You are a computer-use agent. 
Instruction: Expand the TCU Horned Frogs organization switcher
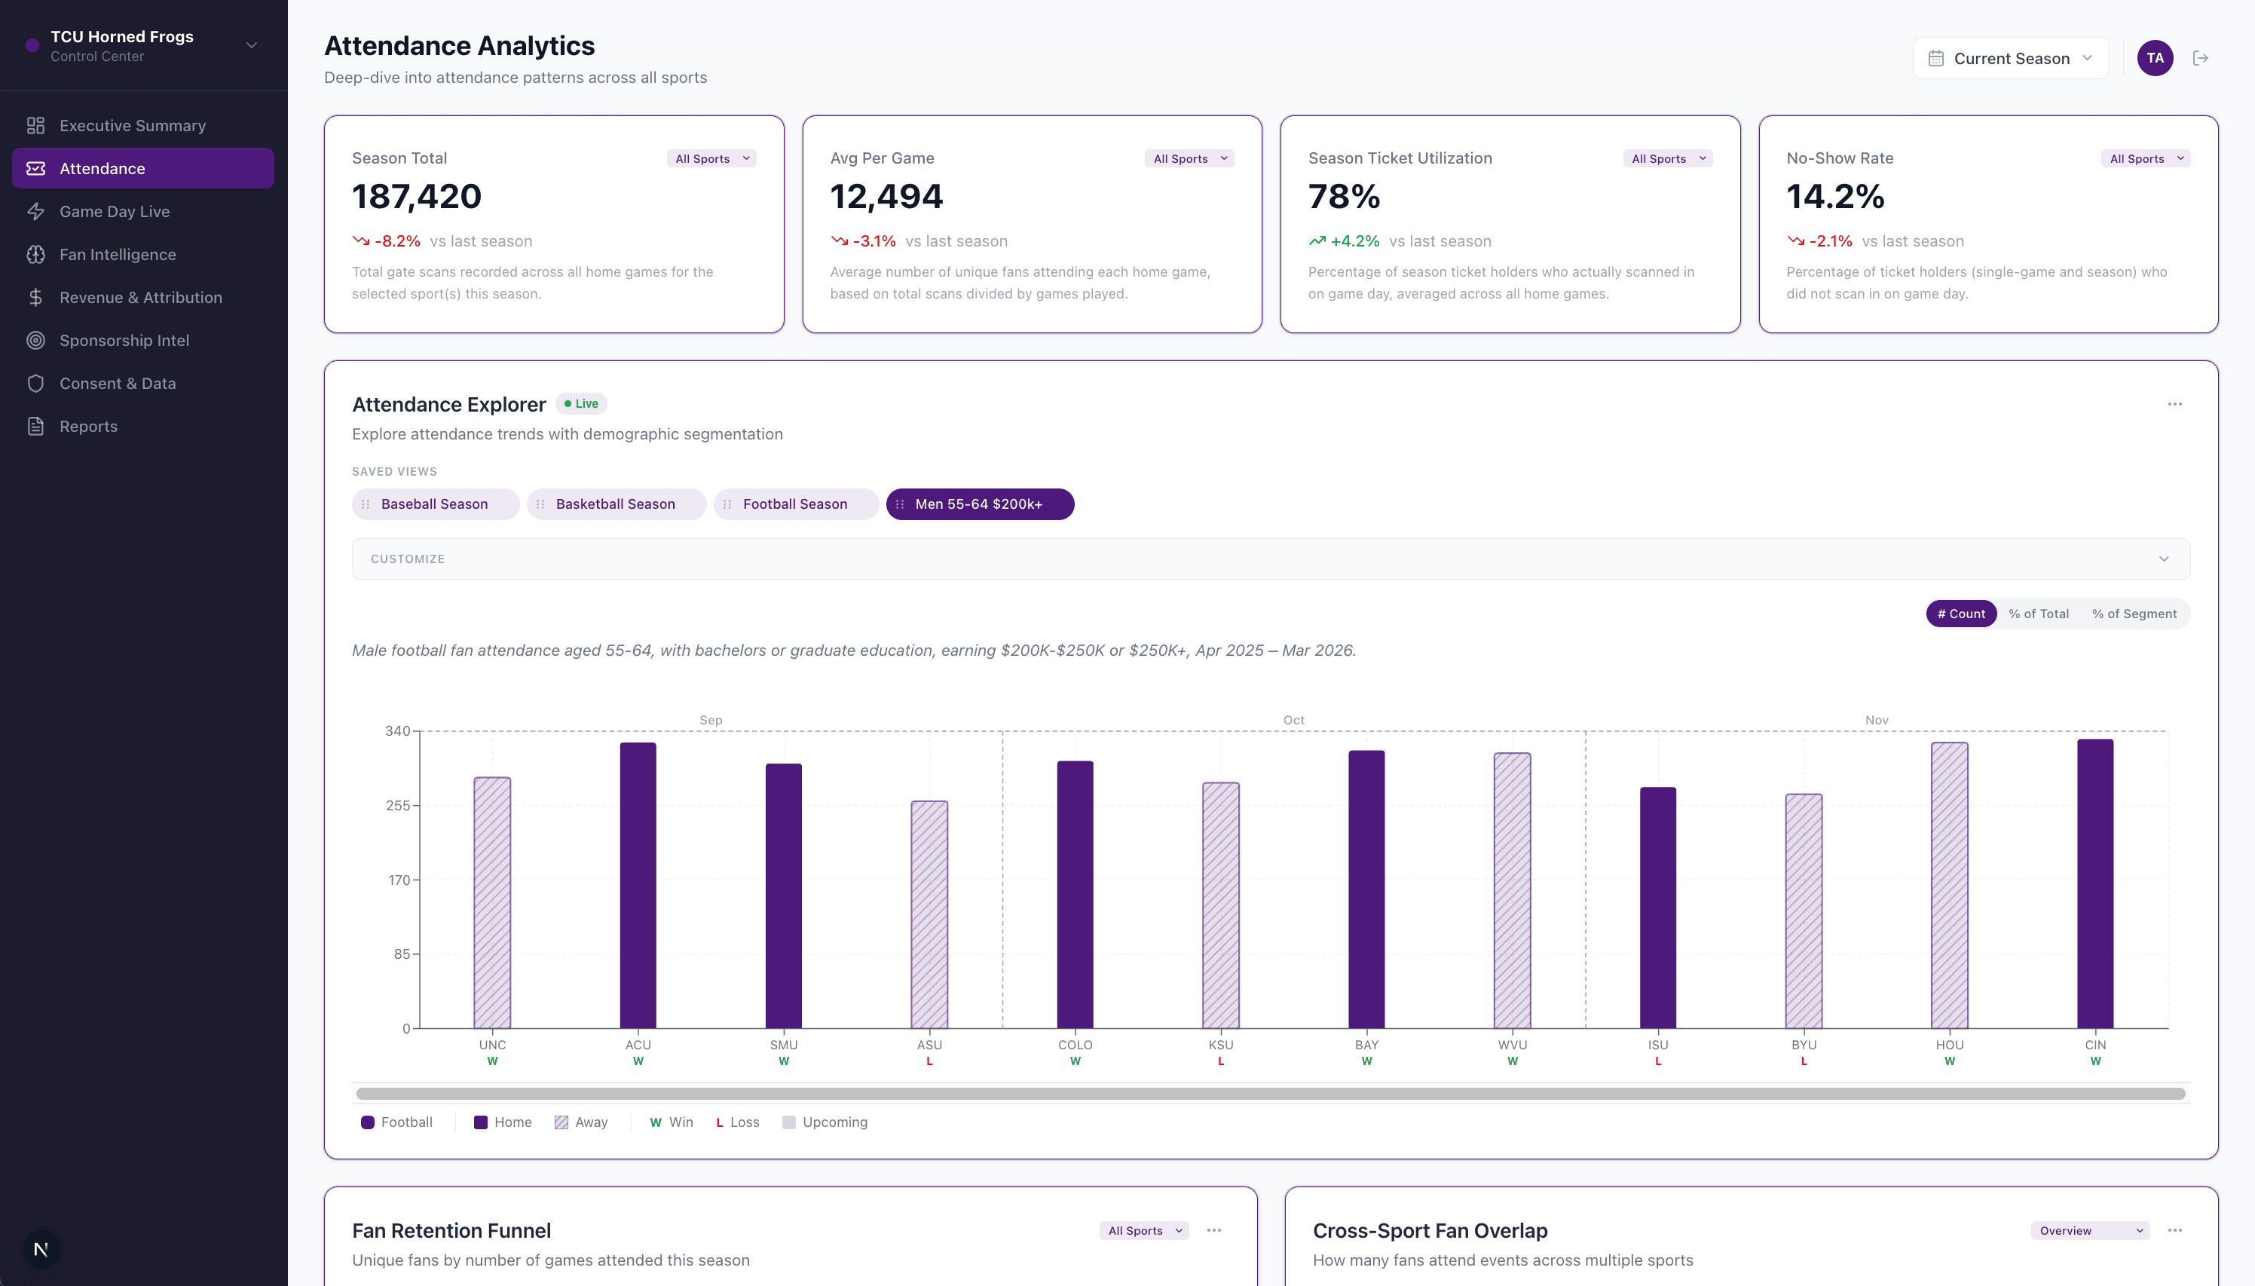[x=143, y=45]
